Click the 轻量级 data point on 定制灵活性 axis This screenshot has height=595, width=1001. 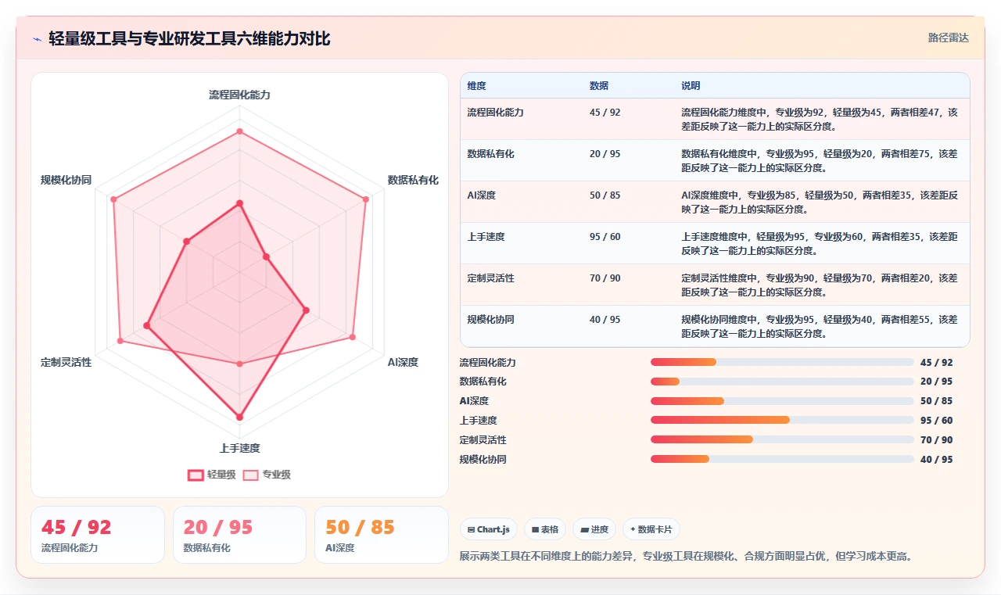pyautogui.click(x=146, y=325)
